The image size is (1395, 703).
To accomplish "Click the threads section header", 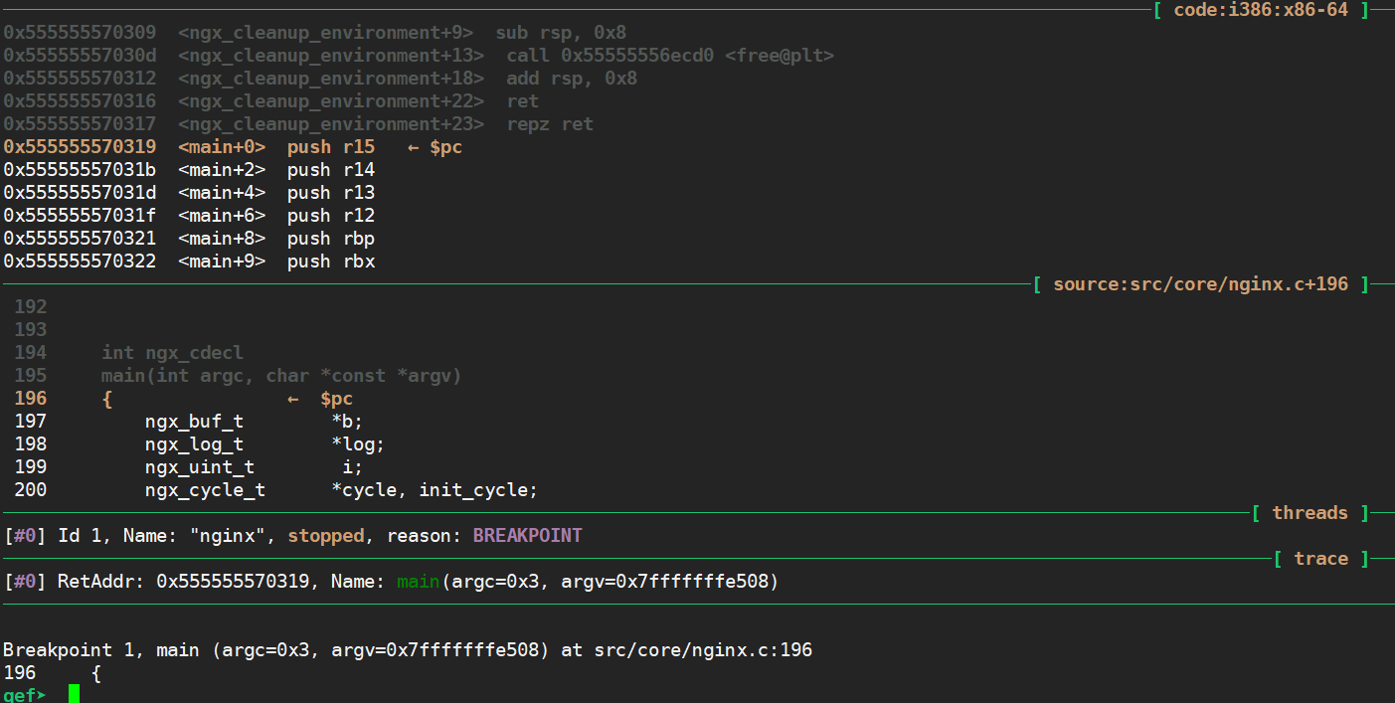I will pyautogui.click(x=1309, y=513).
